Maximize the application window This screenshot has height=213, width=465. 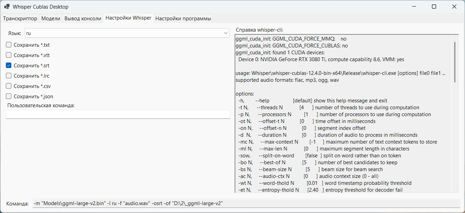coord(434,7)
